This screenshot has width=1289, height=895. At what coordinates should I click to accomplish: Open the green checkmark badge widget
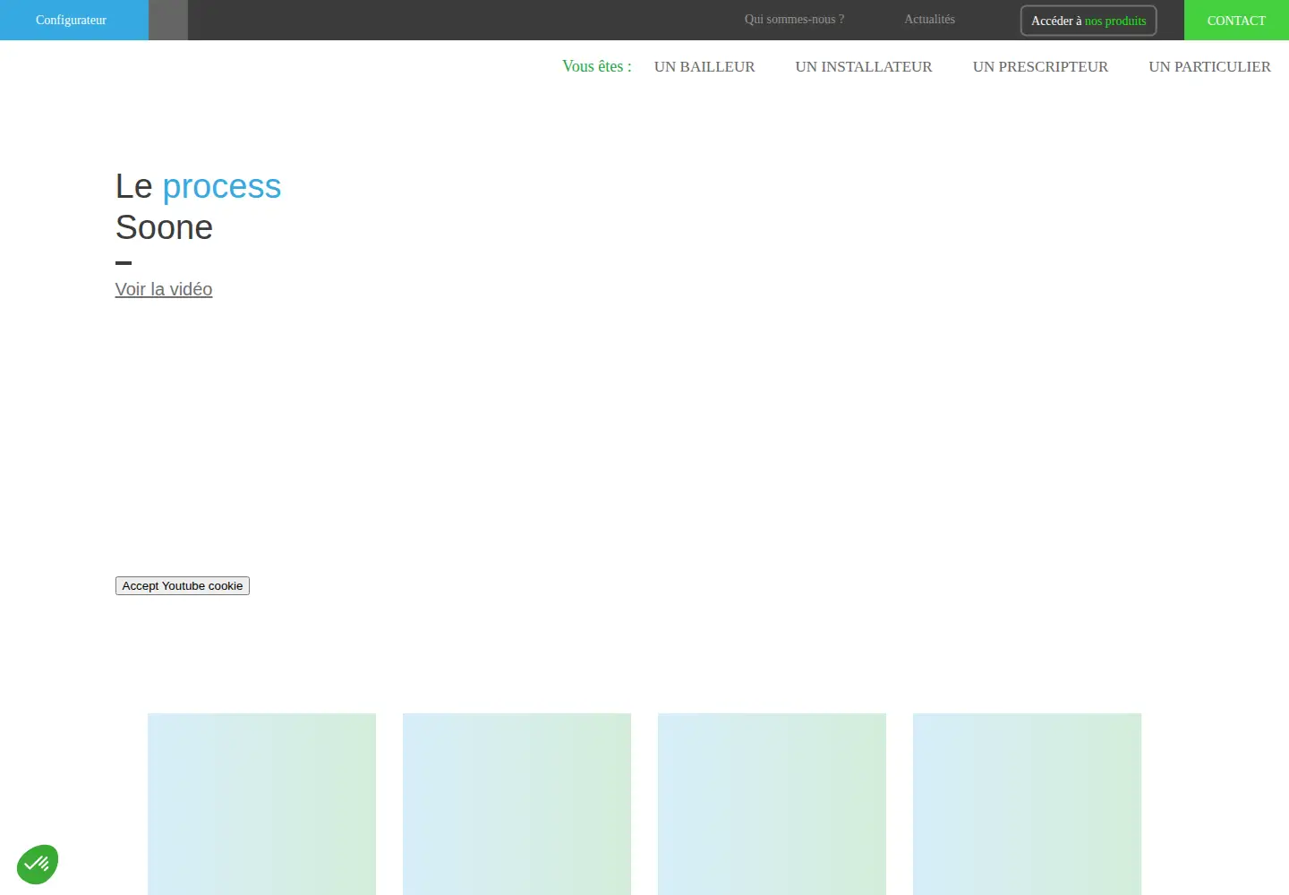tap(38, 865)
